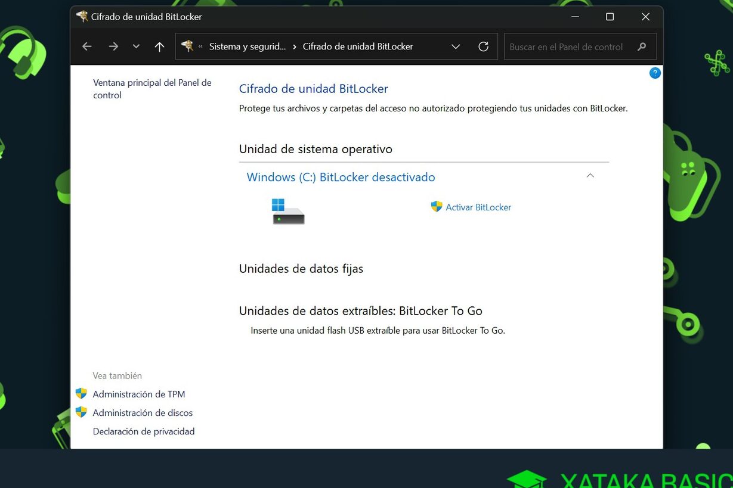
Task: Click the blue help question mark
Action: (655, 73)
